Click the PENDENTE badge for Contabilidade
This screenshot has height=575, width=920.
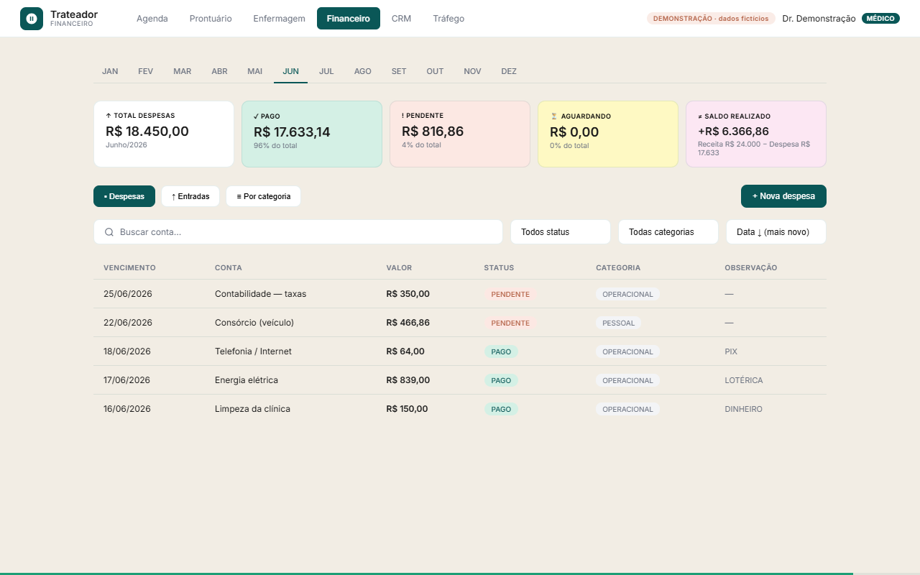(x=510, y=294)
